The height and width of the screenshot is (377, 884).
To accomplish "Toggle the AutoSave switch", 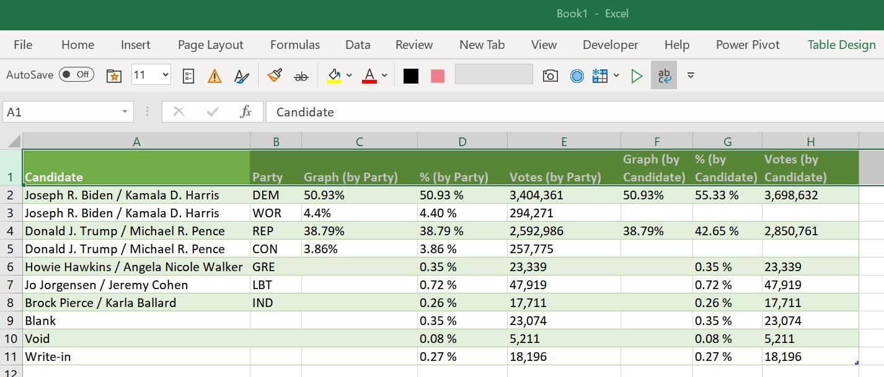I will [76, 75].
